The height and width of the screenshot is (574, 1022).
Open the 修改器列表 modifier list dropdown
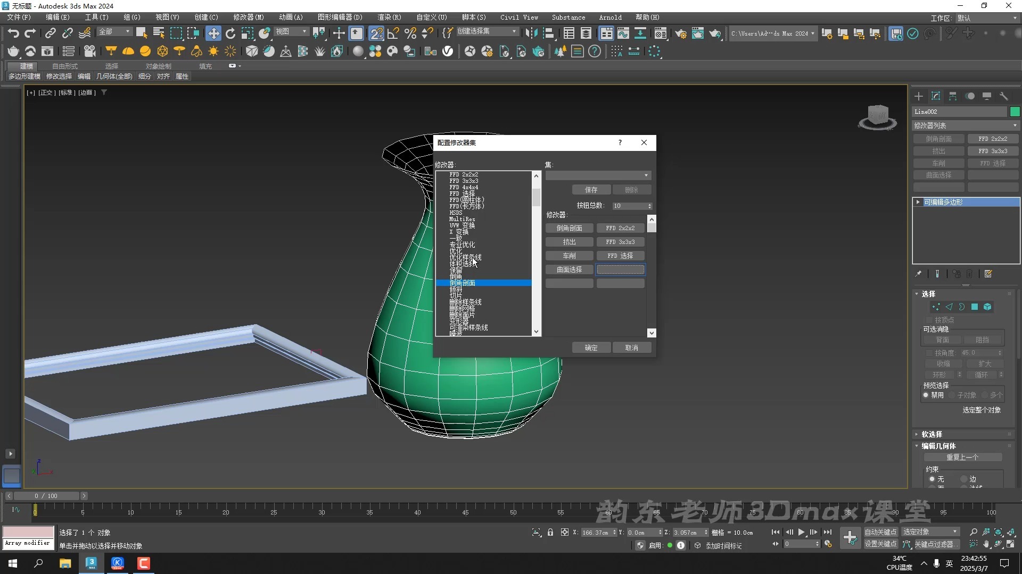[965, 125]
